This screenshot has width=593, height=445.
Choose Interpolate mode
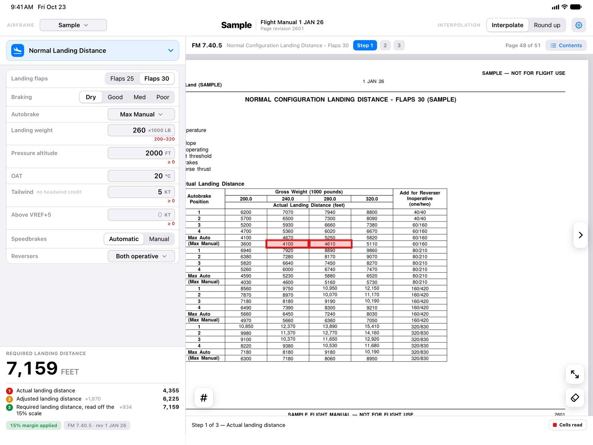click(507, 25)
